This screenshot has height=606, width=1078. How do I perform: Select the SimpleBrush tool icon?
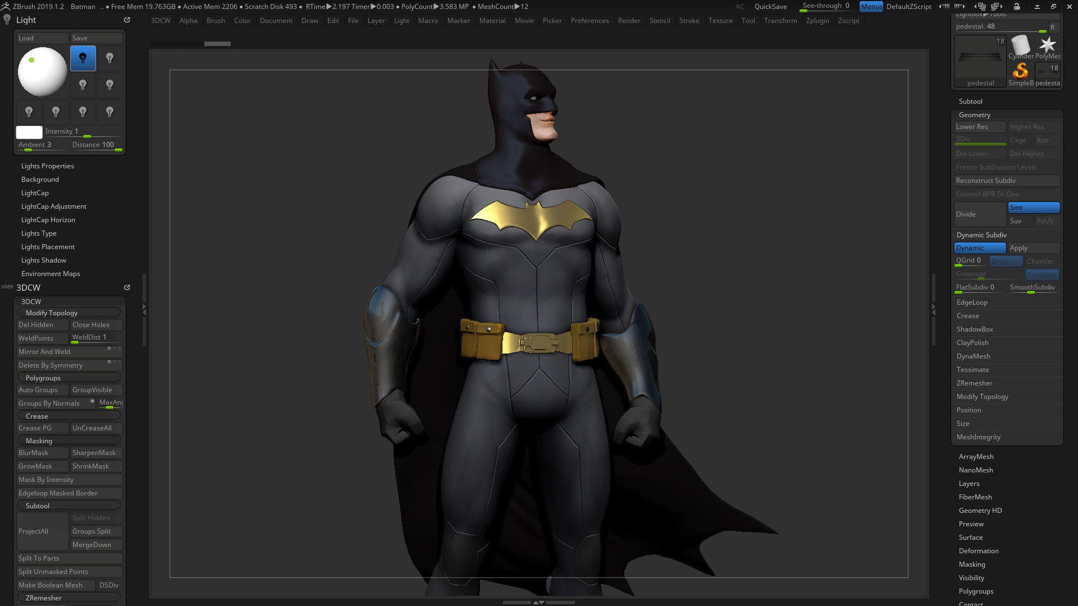(x=1021, y=74)
